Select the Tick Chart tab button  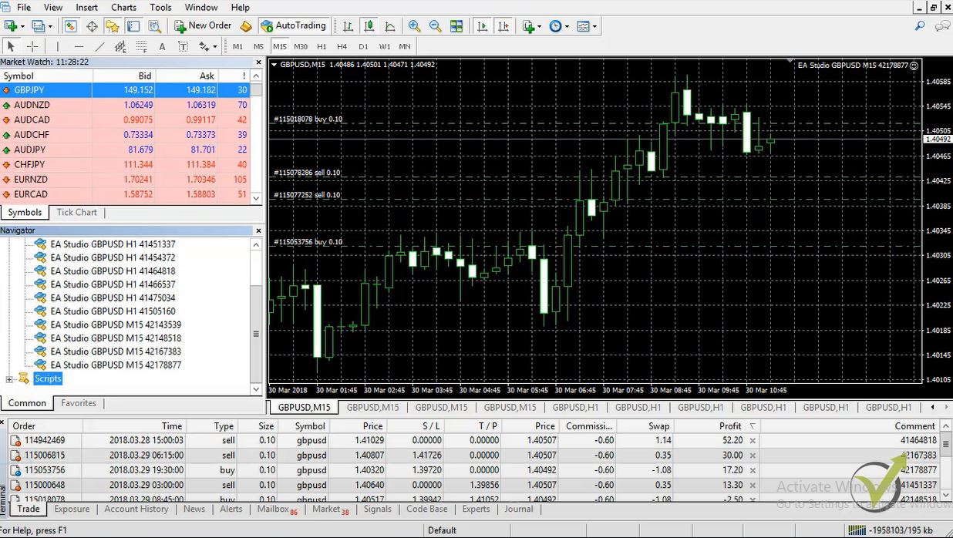(76, 212)
